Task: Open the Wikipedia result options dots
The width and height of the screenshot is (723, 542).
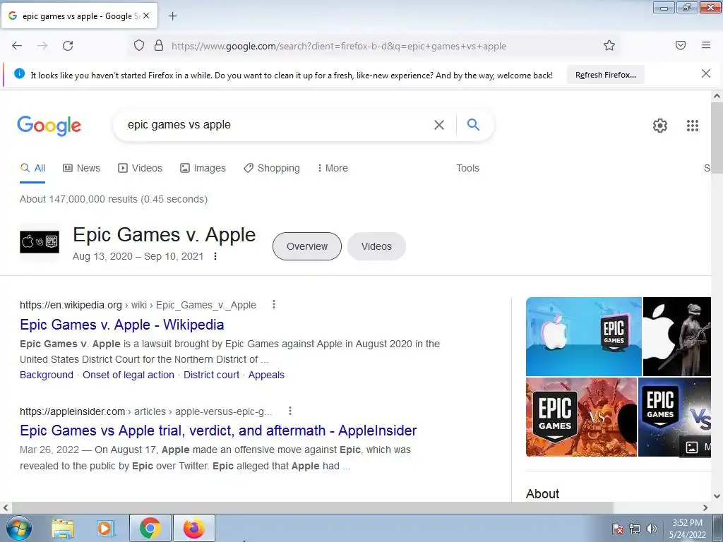Action: pyautogui.click(x=274, y=305)
